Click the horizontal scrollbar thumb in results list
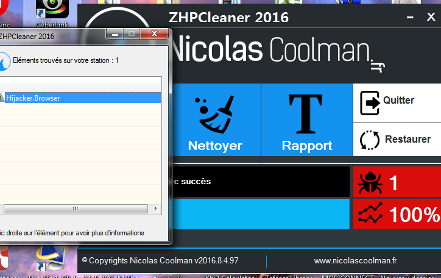 click(x=76, y=208)
